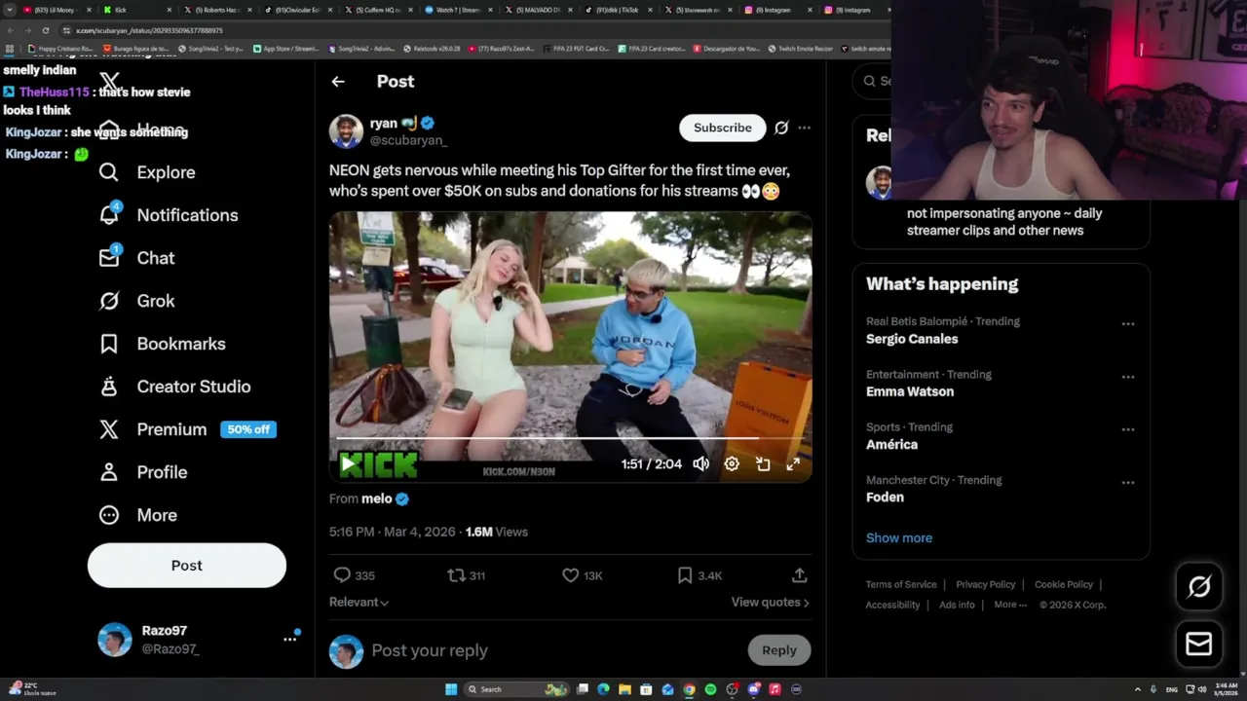Open options for Foden trend
Screen dimensions: 1247x701
pos(1128,483)
